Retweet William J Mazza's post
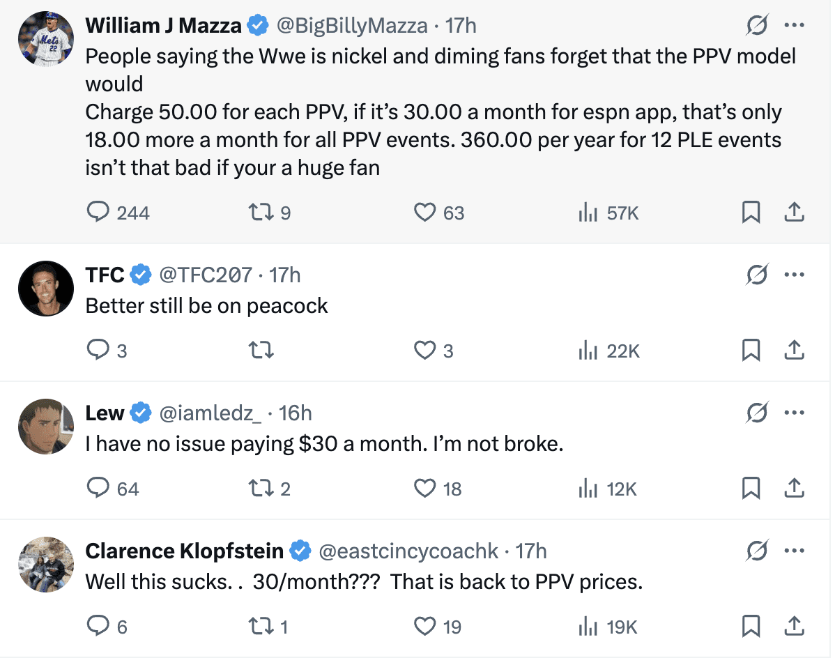835x658 pixels. tap(262, 213)
